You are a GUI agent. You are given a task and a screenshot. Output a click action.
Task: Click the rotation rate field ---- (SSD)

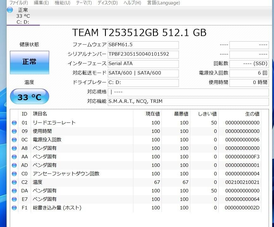click(249, 64)
